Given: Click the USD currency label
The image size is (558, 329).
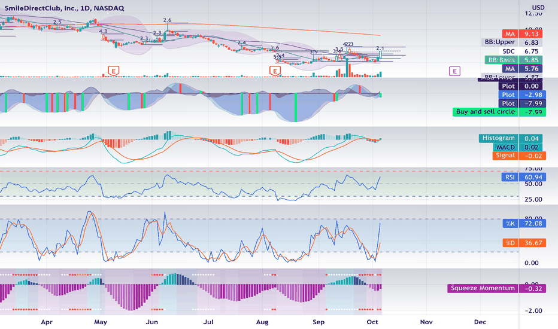Looking at the screenshot, I should 538,7.
